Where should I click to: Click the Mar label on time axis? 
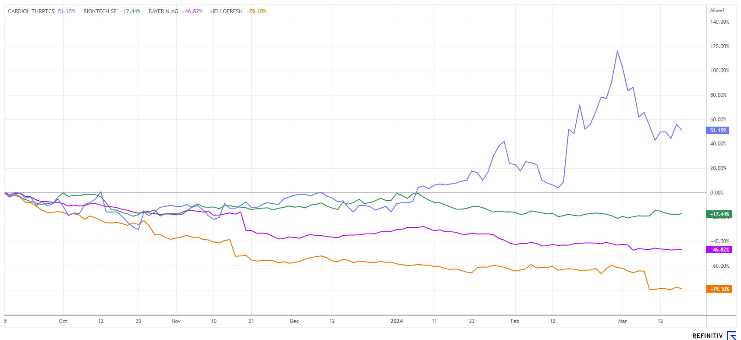(x=622, y=321)
